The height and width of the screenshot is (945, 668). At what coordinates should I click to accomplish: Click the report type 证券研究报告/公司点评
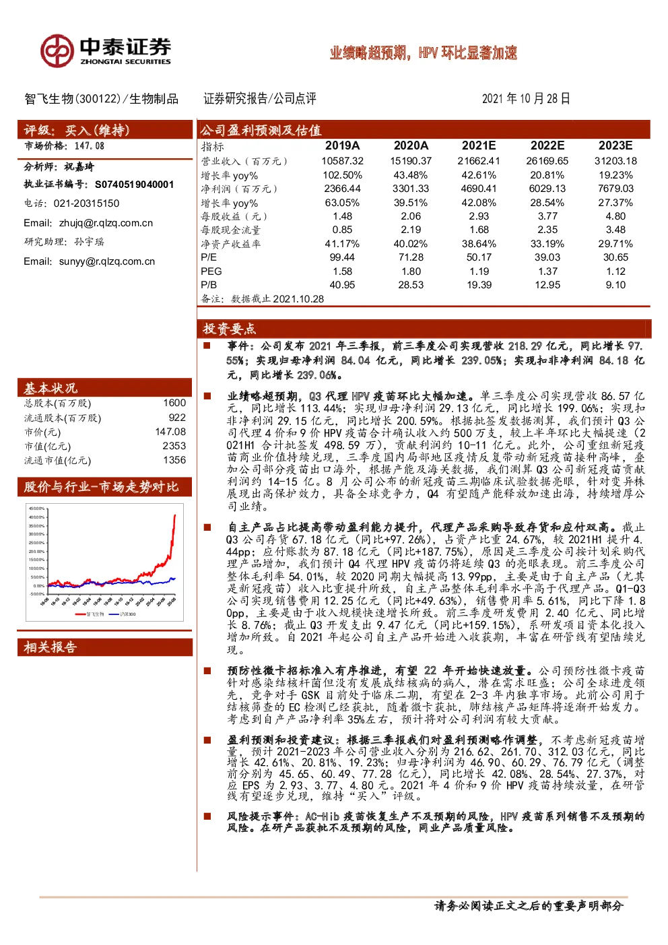[260, 99]
